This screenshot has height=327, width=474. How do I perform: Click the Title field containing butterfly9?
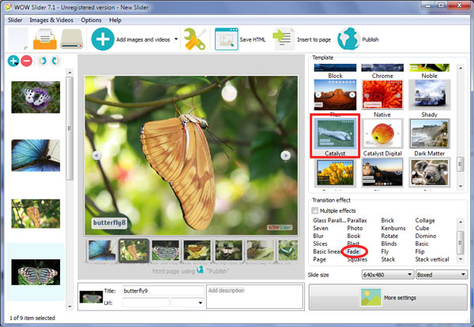[x=164, y=291]
